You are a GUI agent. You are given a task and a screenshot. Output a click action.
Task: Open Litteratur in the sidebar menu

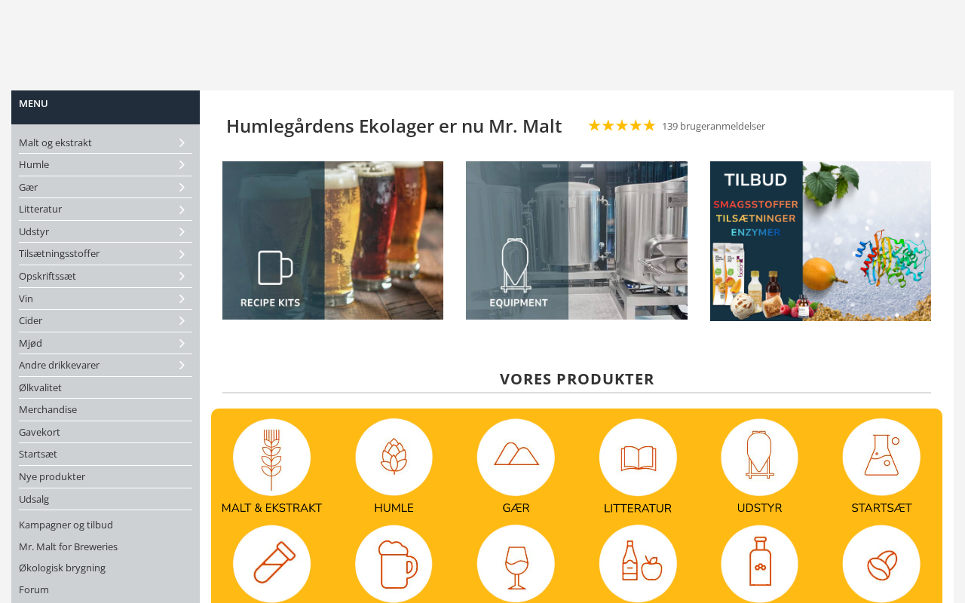click(40, 209)
